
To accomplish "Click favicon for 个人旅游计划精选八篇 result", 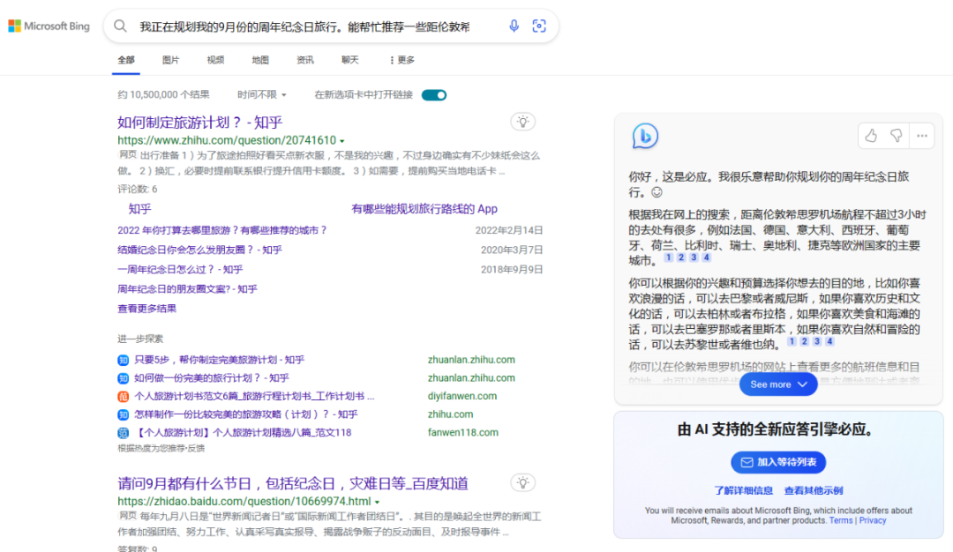I will [123, 433].
